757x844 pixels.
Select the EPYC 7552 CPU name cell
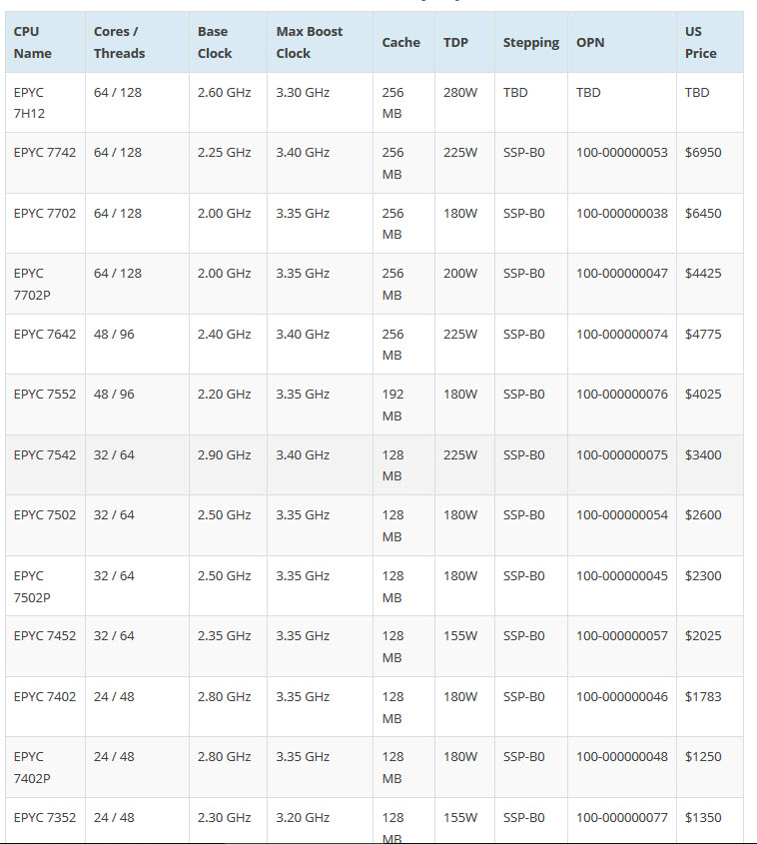tap(45, 405)
